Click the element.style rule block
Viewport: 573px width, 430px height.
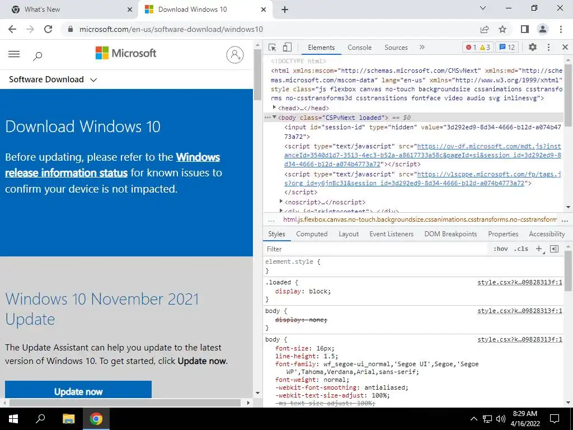(x=413, y=266)
